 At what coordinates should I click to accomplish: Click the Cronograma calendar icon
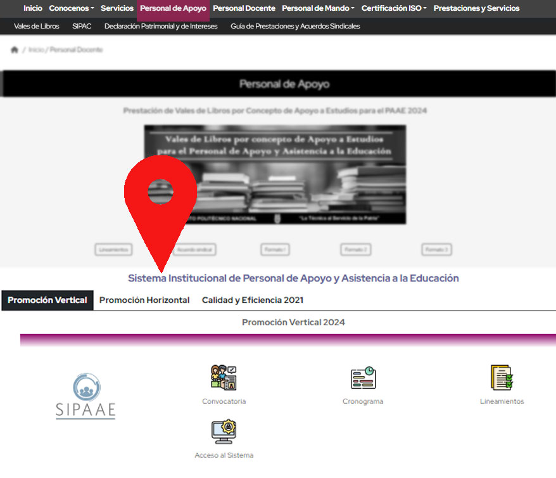click(363, 378)
